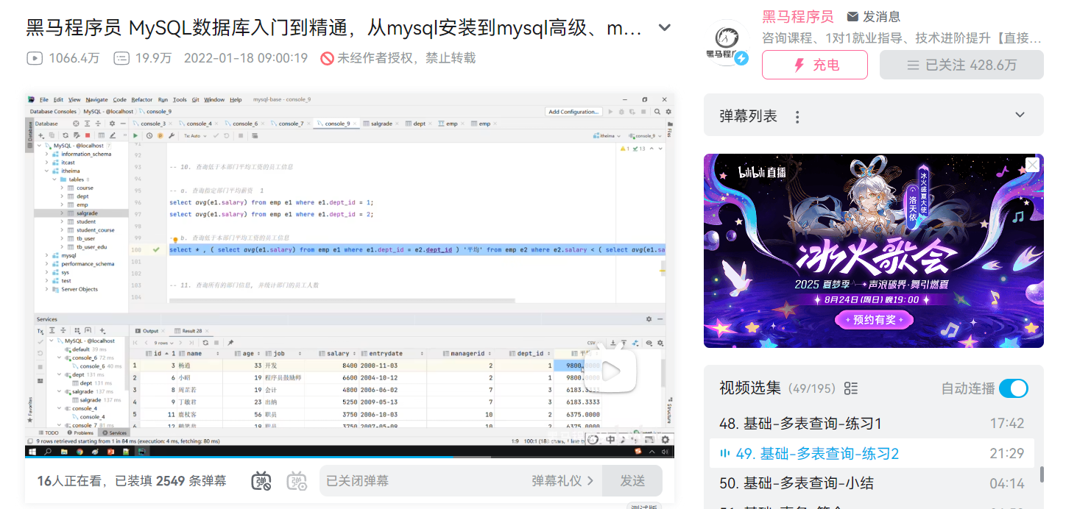Close the 冰火歌会 ad banner
This screenshot has width=1091, height=509.
tap(1032, 165)
